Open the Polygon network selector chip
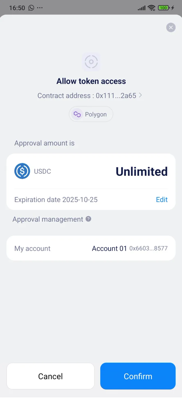The width and height of the screenshot is (182, 399). pos(91,114)
